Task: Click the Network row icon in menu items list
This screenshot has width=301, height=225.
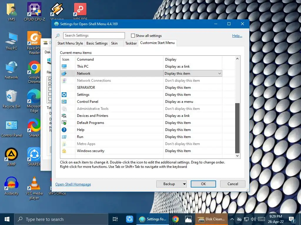Action: point(64,74)
